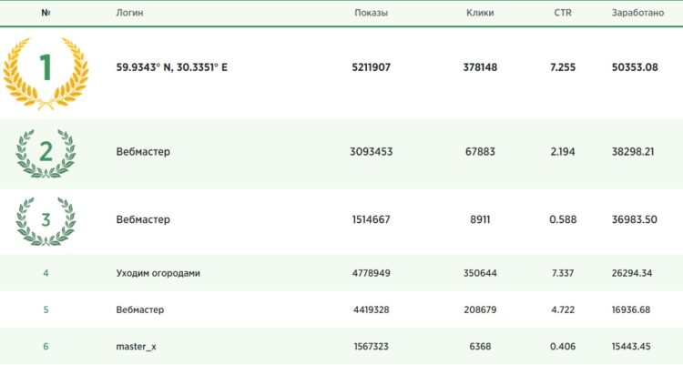Click the gold first-place laurel badge

[46, 69]
